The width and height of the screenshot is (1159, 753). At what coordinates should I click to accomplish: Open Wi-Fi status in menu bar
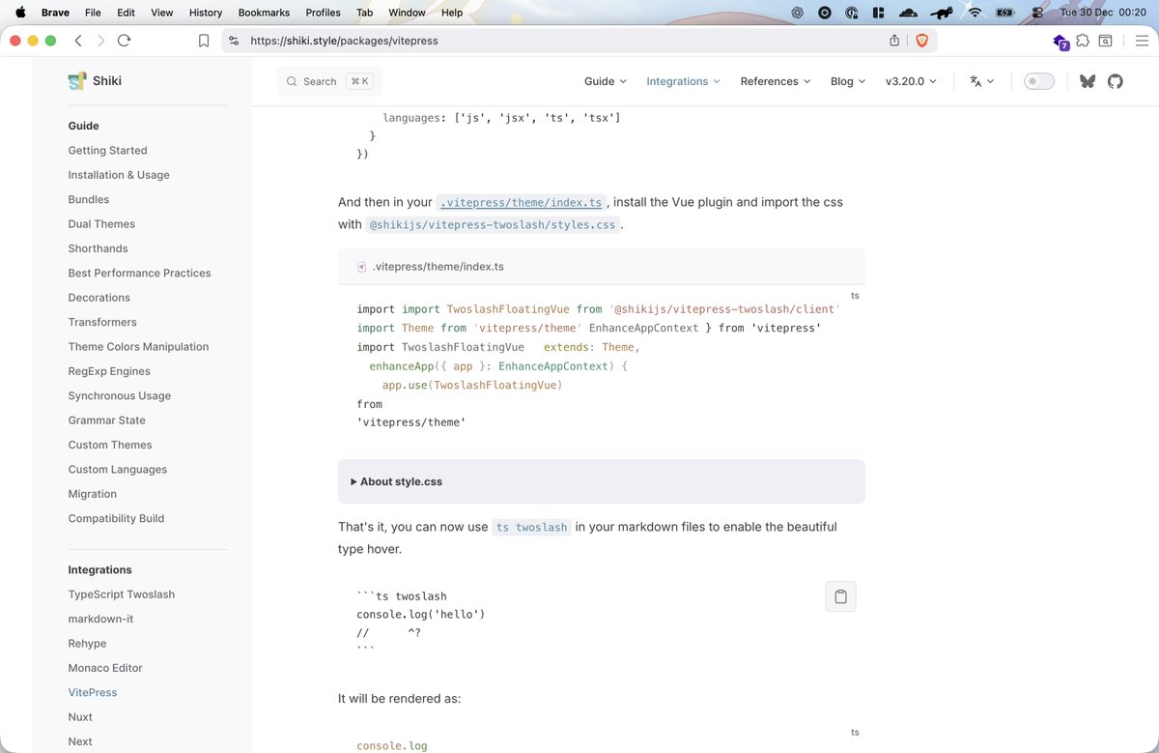click(x=975, y=13)
